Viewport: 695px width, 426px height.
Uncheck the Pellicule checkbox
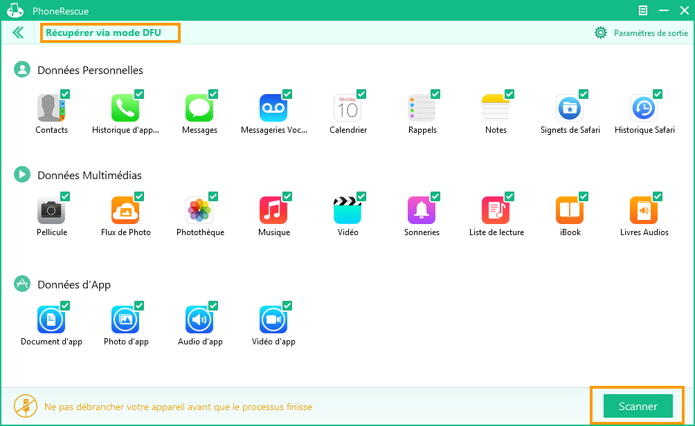coord(65,196)
